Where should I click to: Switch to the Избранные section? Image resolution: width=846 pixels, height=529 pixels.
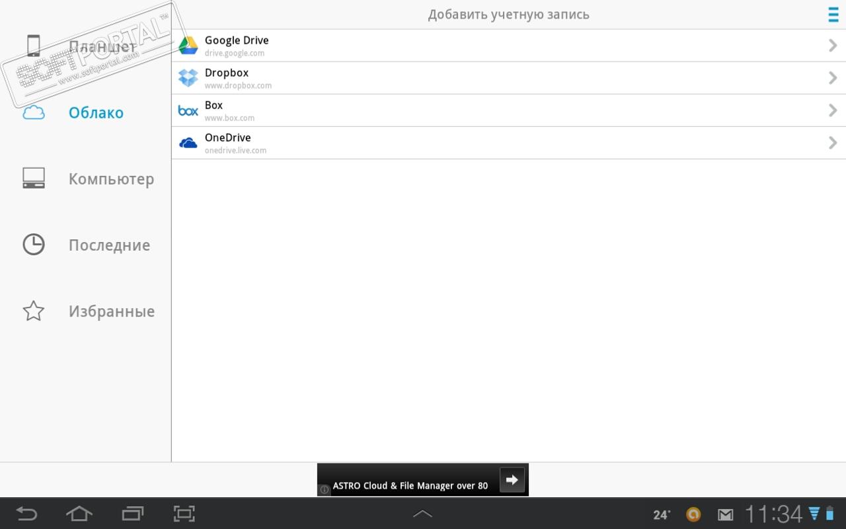click(112, 311)
